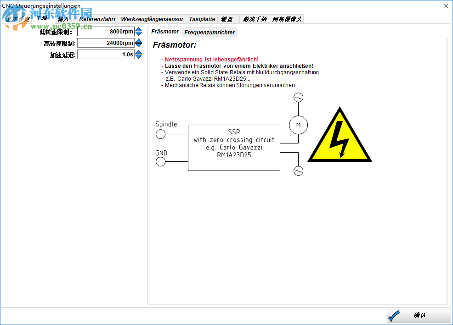This screenshot has width=453, height=325.
Task: Click the 8000rpm low speed limit field
Action: tap(106, 32)
